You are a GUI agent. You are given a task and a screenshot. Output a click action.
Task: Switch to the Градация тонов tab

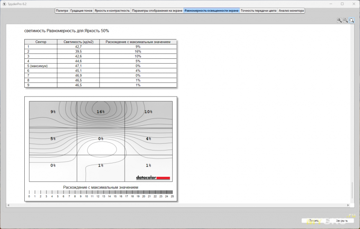coord(81,10)
